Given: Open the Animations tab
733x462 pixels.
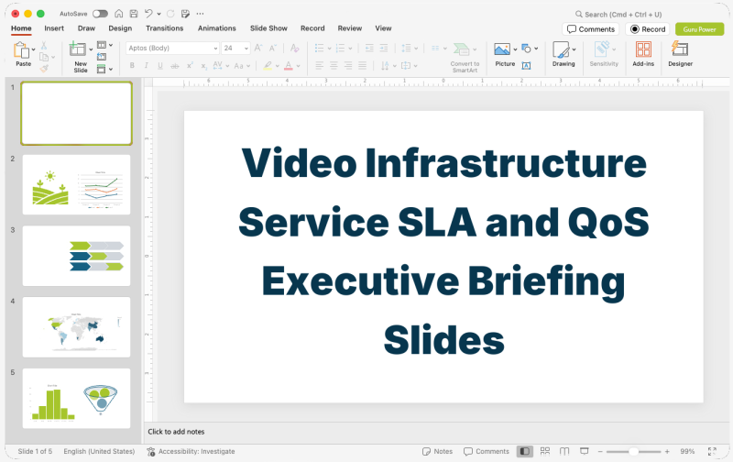Looking at the screenshot, I should tap(217, 28).
